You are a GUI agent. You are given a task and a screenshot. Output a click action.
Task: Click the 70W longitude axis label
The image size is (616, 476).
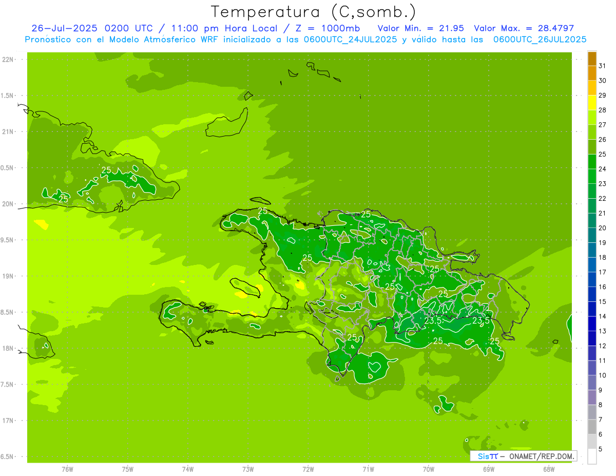428,469
